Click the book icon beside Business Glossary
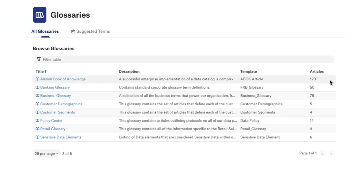The height and width of the screenshot is (170, 361). pyautogui.click(x=37, y=95)
